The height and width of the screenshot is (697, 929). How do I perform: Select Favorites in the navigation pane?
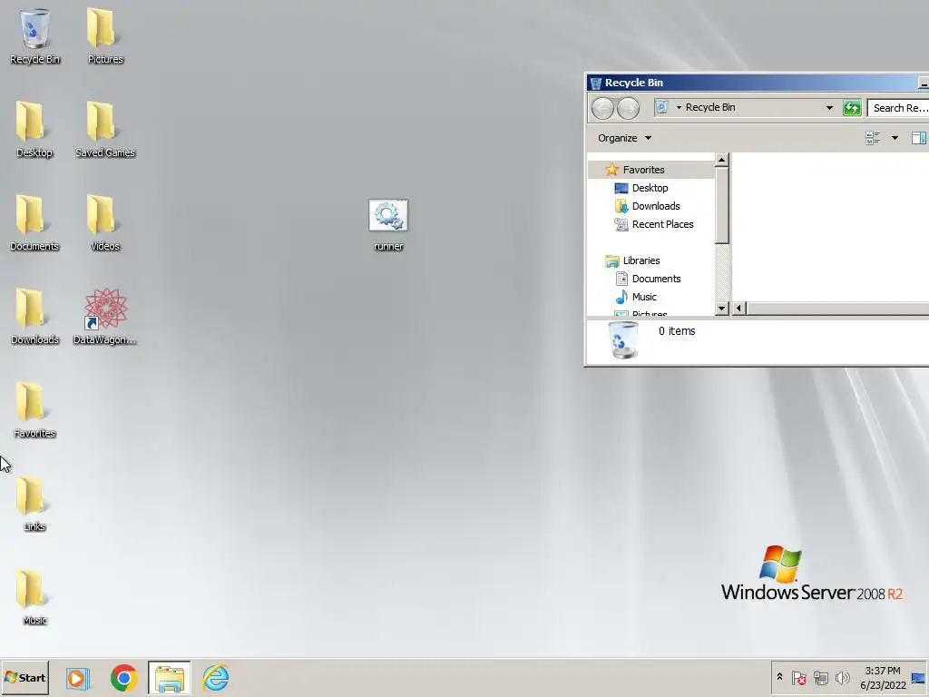coord(643,170)
